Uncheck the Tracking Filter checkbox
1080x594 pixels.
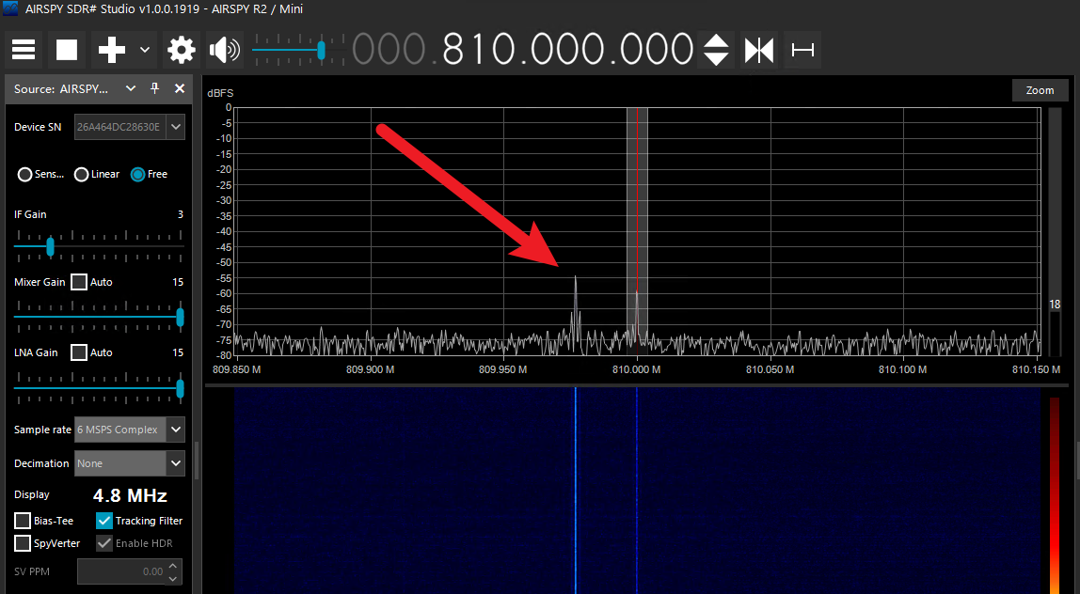click(104, 521)
